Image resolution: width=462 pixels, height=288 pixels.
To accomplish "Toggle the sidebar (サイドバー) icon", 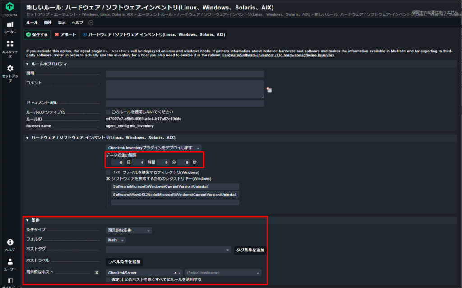I will [10, 280].
